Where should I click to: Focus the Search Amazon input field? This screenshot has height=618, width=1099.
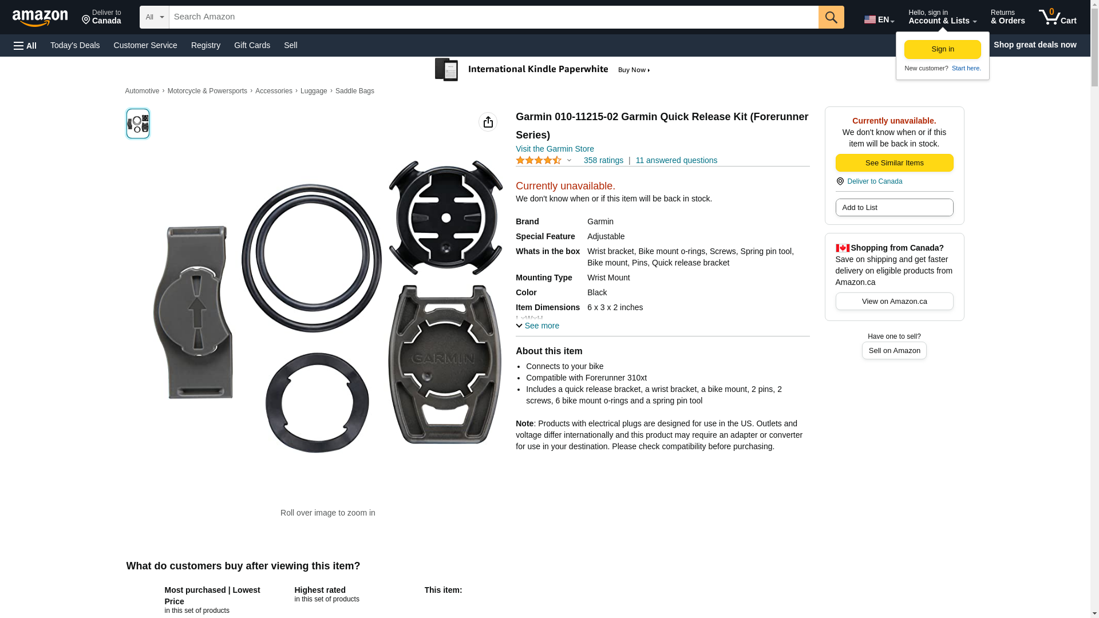[x=493, y=17]
